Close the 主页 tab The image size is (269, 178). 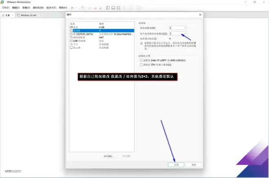tap(13, 15)
